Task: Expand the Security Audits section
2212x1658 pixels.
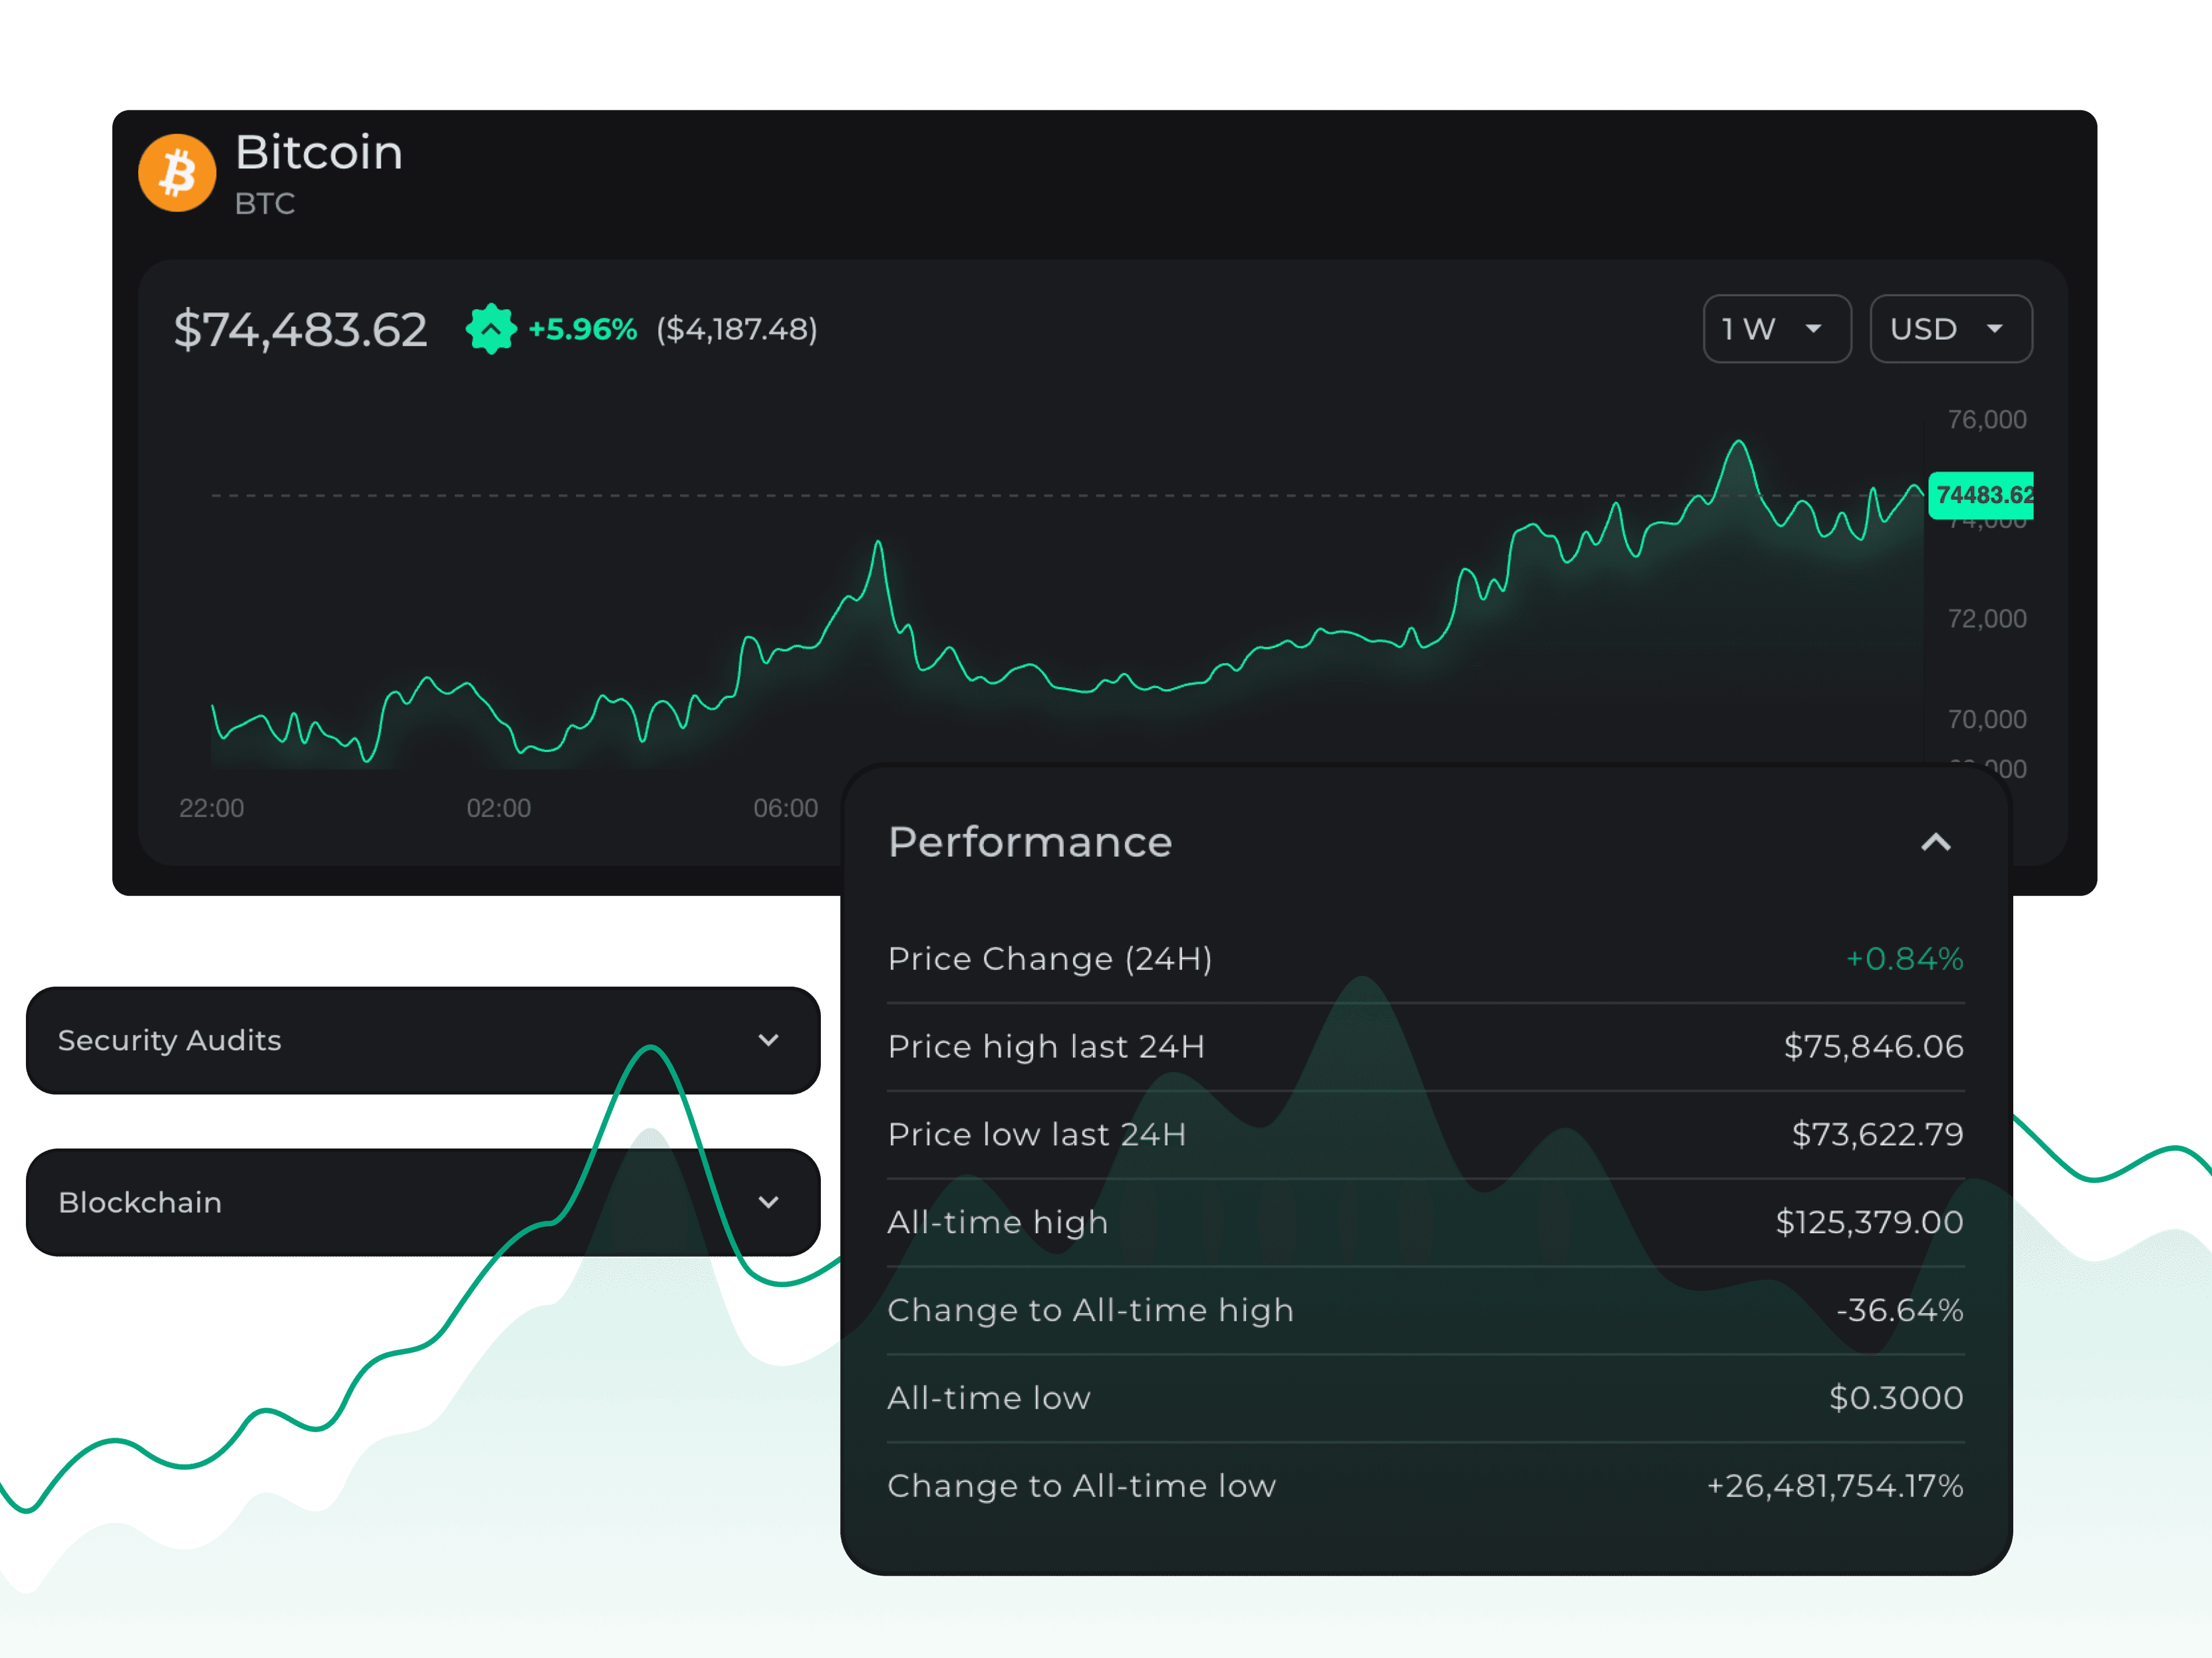Action: tap(423, 1040)
